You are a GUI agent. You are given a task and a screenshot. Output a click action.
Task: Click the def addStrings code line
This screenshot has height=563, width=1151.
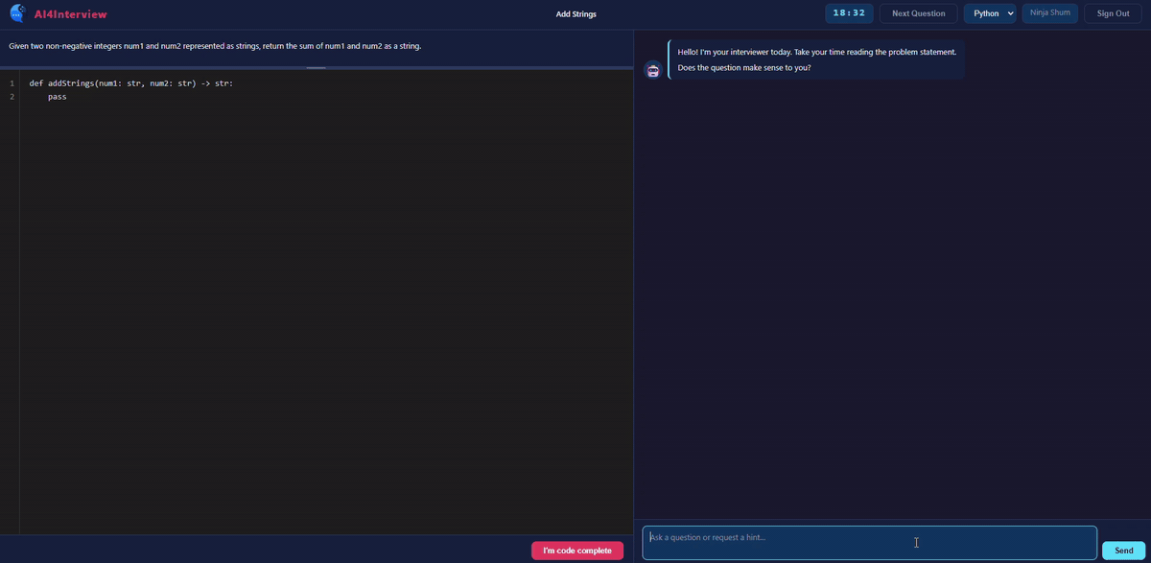(130, 83)
